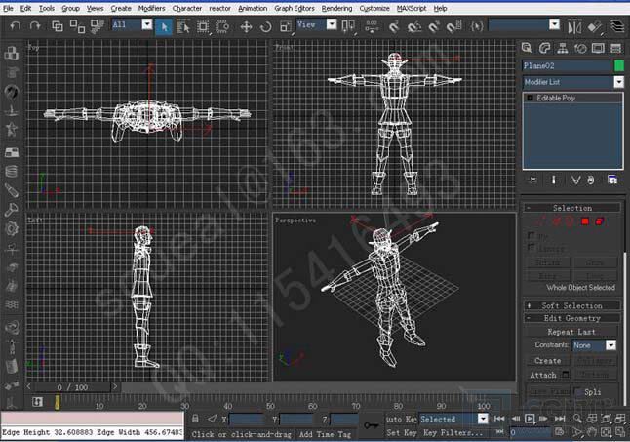Image resolution: width=630 pixels, height=442 pixels.
Task: Toggle the Ignore Backfacing checkbox
Action: pos(532,247)
